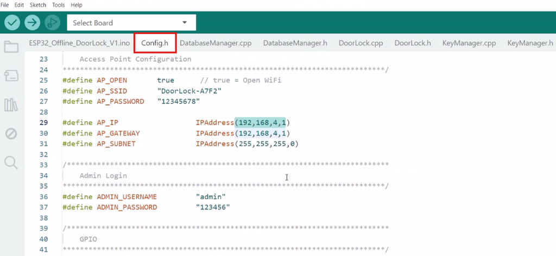The image size is (556, 256).
Task: Select the Config.h tab
Action: pos(155,43)
